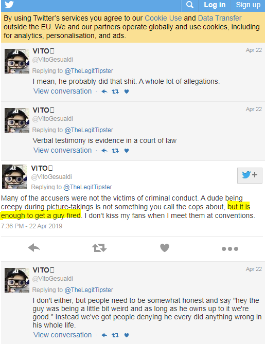The height and width of the screenshot is (344, 265).
Task: Retweet the main tweet about accusers
Action: point(99,248)
